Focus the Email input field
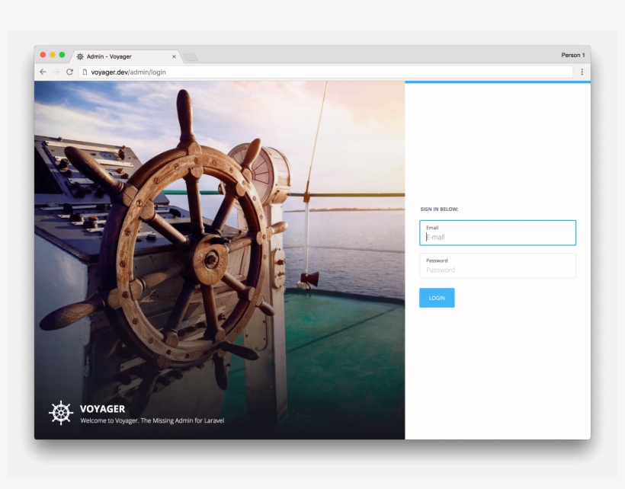Viewport: 625px width, 489px height. (497, 233)
